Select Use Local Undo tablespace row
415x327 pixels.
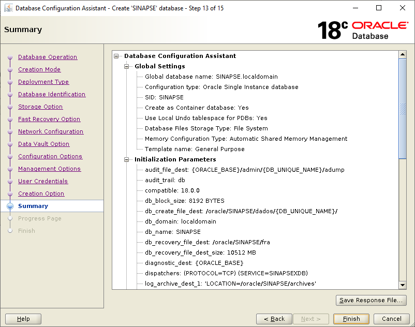206,118
